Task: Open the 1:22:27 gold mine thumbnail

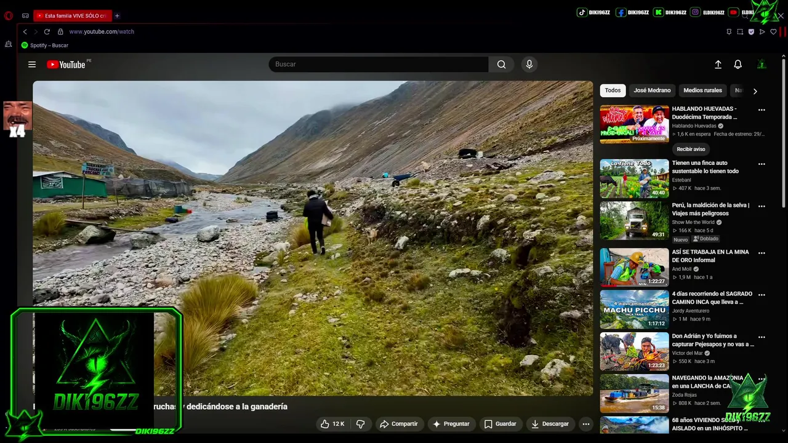Action: (x=634, y=267)
